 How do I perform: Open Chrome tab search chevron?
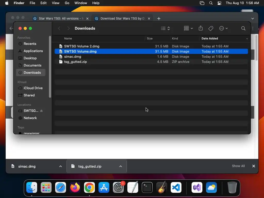[x=253, y=19]
